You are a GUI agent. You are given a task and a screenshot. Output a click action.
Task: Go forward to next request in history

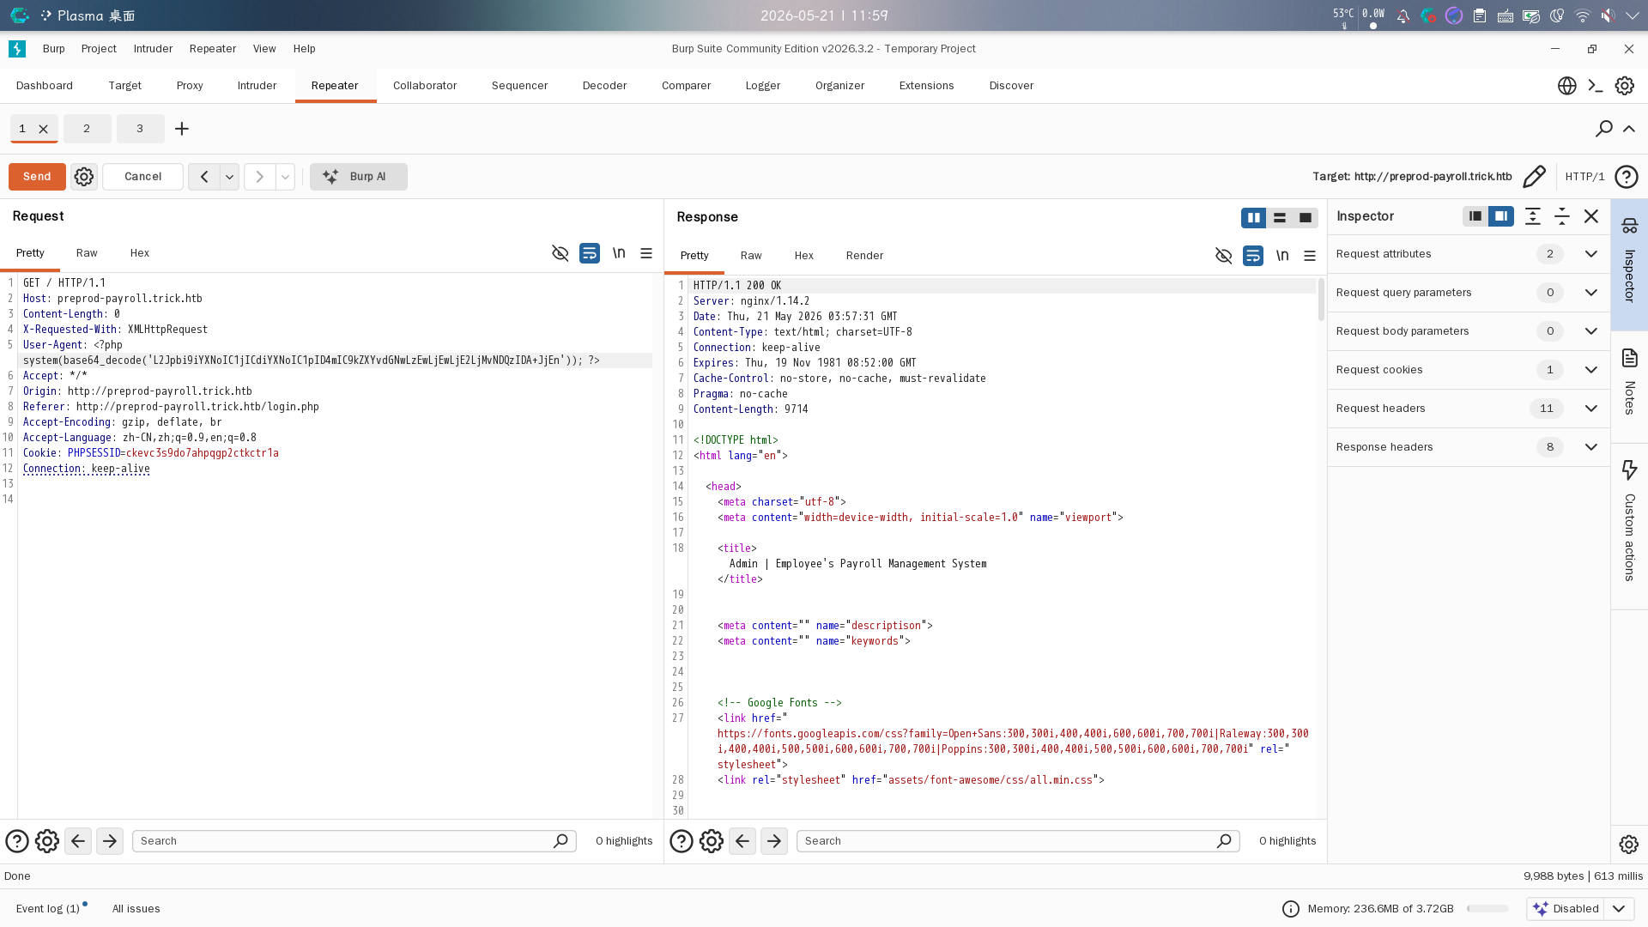tap(259, 177)
